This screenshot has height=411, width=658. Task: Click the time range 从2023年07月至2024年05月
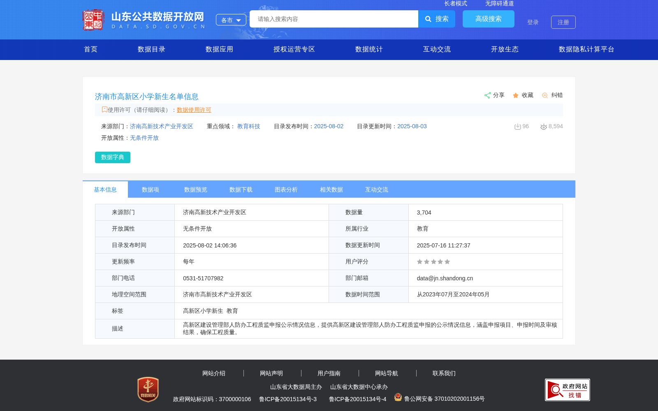(x=453, y=295)
